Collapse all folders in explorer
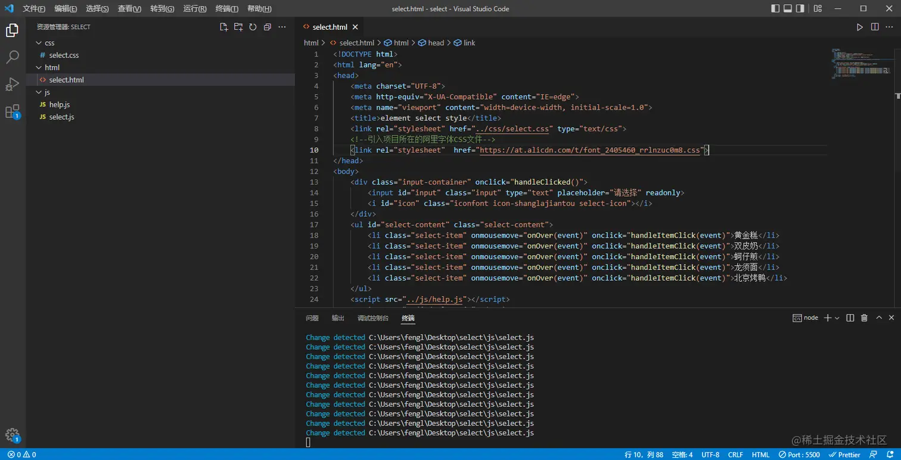The image size is (901, 460). pos(268,27)
